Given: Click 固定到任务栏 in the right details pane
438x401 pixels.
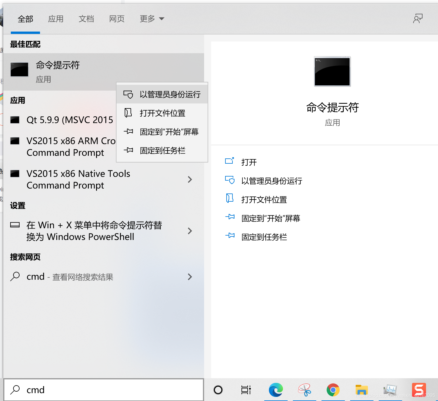Looking at the screenshot, I should (264, 237).
